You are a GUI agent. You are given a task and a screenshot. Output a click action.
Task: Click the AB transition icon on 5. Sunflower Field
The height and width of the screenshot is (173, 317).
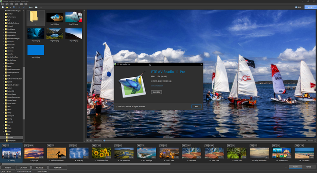(94, 145)
